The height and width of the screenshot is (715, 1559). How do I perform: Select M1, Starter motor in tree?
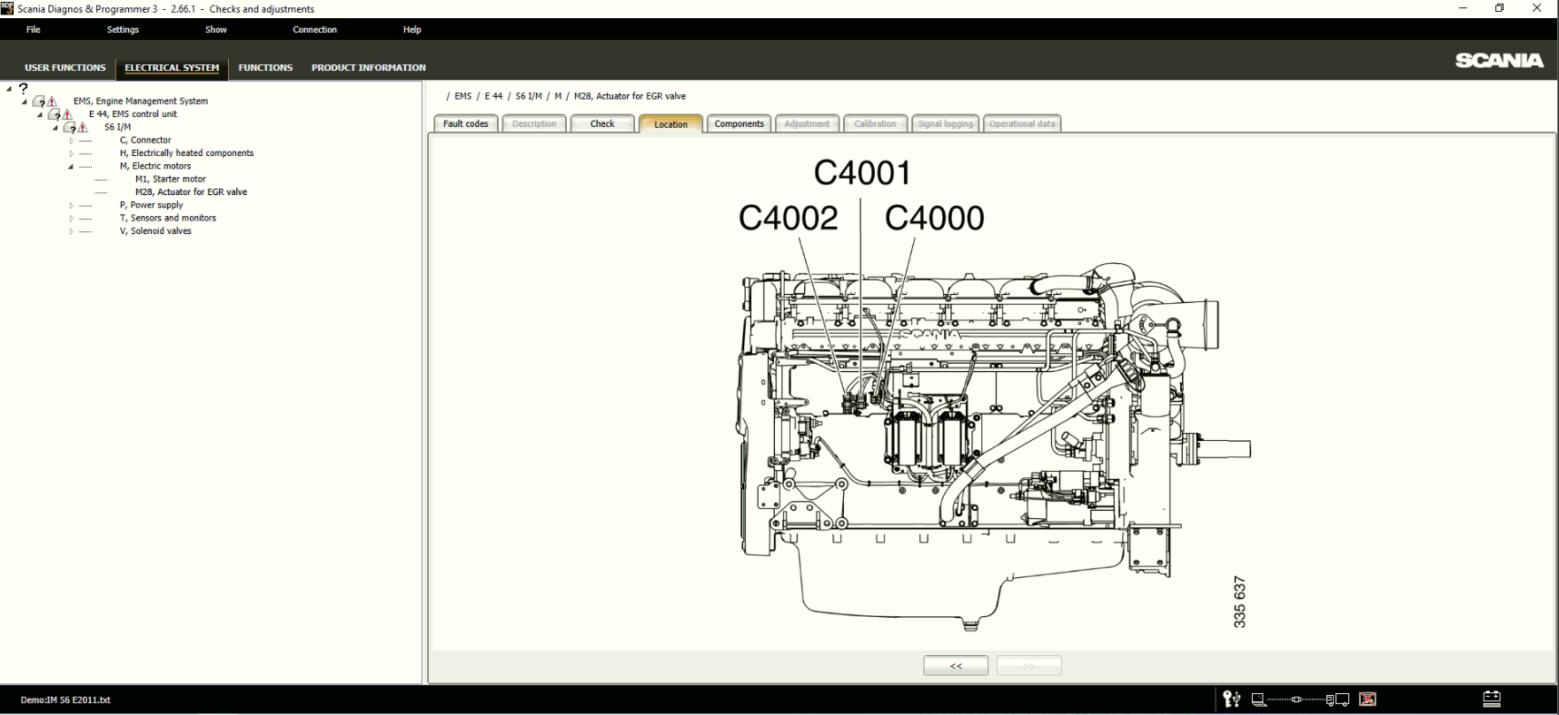[170, 180]
